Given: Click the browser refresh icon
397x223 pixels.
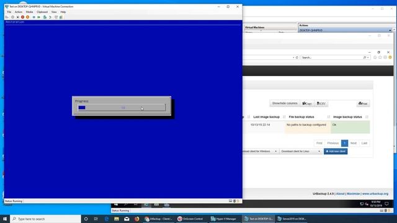Looking at the screenshot, I should pos(297,58).
